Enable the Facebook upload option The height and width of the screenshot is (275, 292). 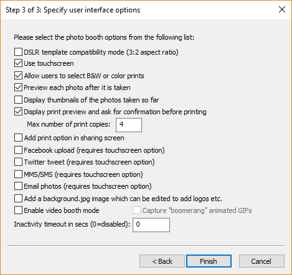pyautogui.click(x=18, y=150)
